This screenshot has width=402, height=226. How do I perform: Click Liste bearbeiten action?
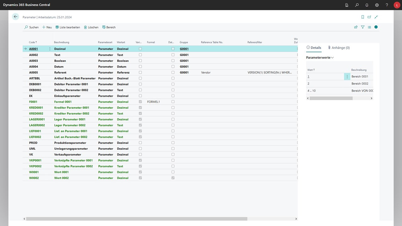click(x=68, y=27)
